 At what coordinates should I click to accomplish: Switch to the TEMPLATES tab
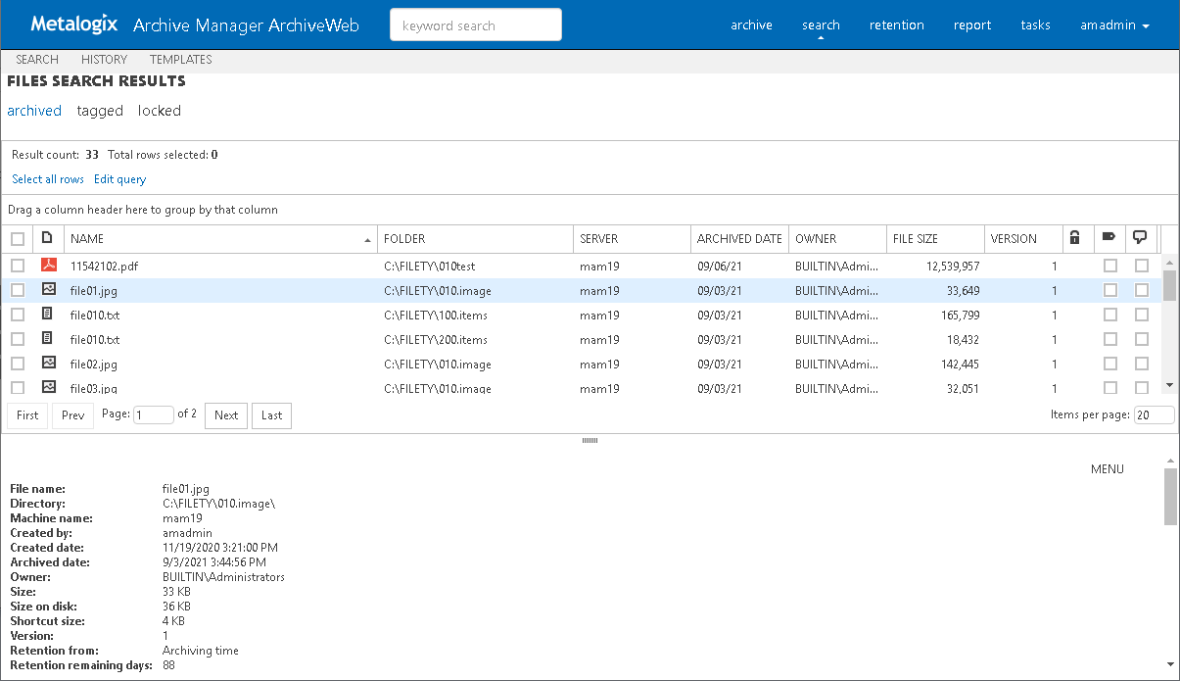pos(181,60)
